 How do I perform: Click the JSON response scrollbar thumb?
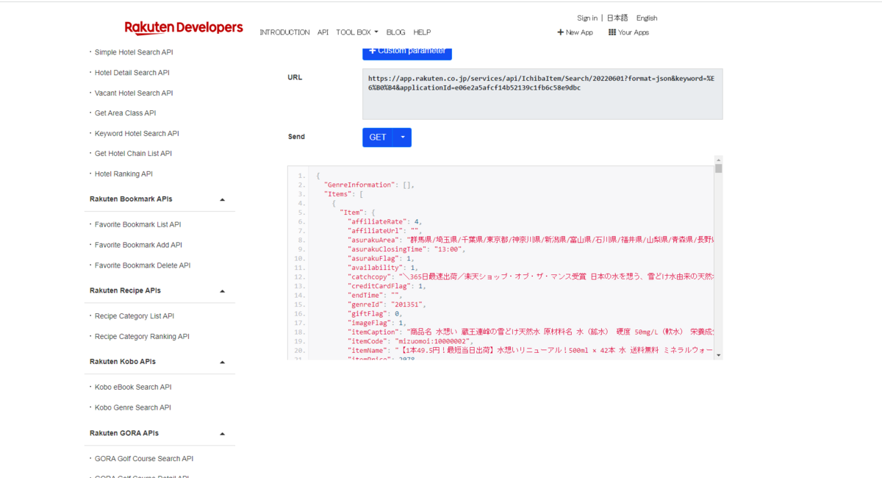click(719, 168)
